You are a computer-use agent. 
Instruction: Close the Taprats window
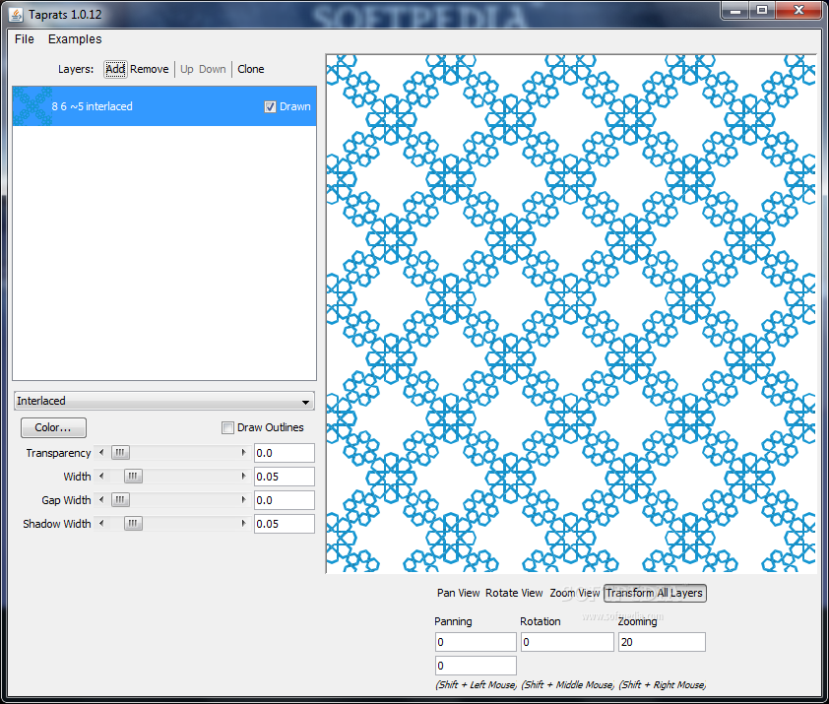tap(798, 11)
